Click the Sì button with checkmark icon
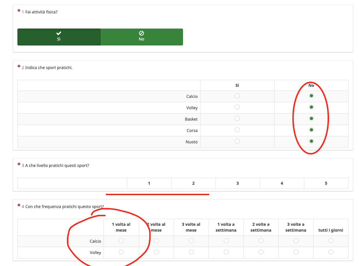The height and width of the screenshot is (266, 359). coord(59,37)
